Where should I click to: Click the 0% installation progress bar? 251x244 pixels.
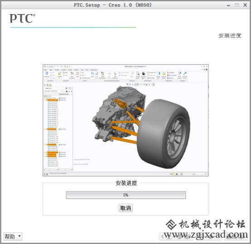(x=126, y=195)
